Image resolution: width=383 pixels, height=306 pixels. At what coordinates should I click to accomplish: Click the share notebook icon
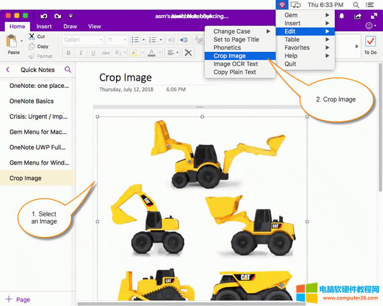point(356,15)
